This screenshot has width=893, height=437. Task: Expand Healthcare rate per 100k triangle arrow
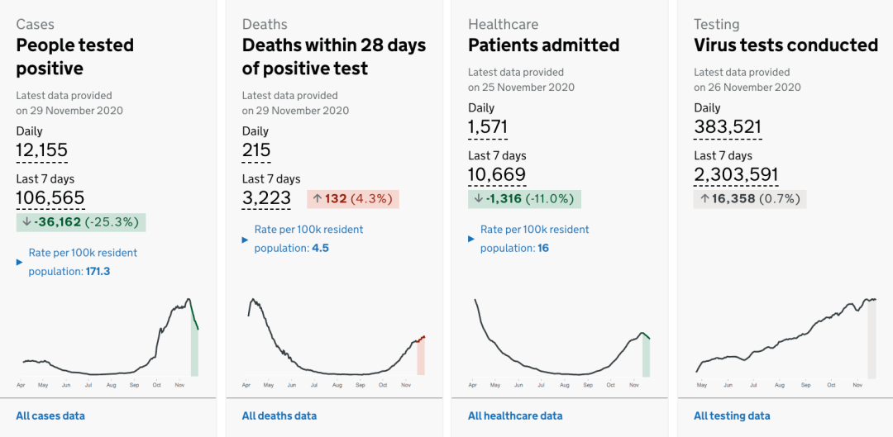pos(471,239)
